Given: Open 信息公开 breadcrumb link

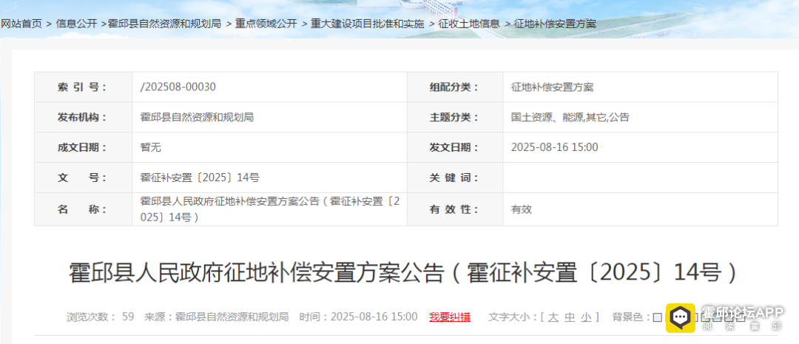Looking at the screenshot, I should (76, 24).
